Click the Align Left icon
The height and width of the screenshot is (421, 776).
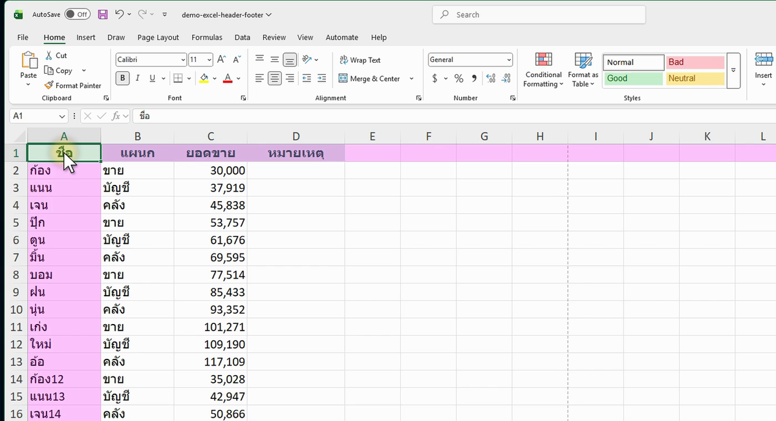coord(259,78)
